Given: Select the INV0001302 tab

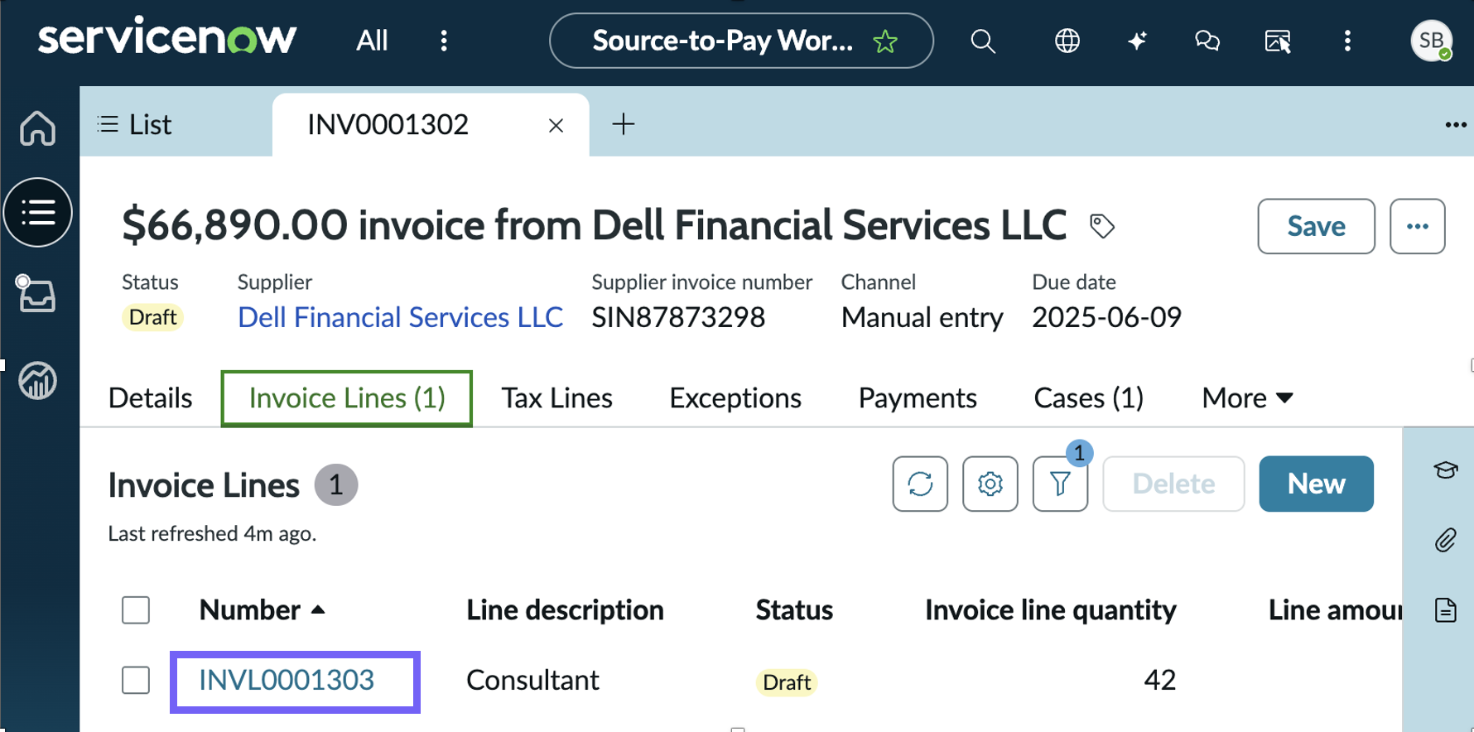Looking at the screenshot, I should click(x=388, y=124).
